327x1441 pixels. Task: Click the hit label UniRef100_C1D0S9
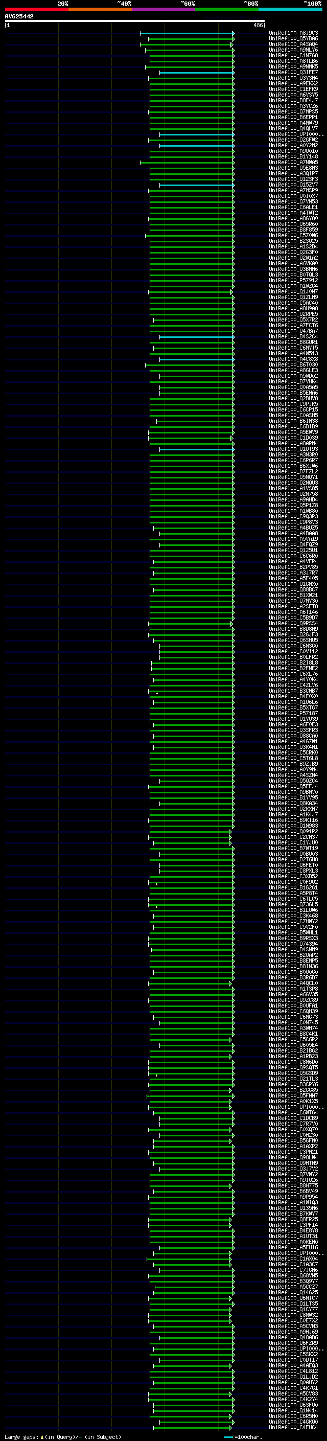(x=293, y=438)
